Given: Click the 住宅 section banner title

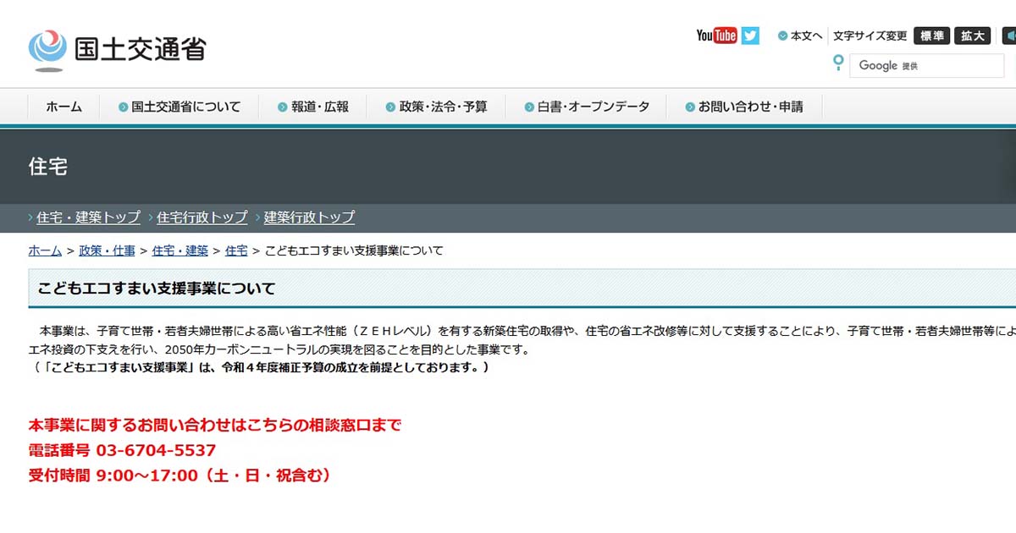Looking at the screenshot, I should [48, 167].
